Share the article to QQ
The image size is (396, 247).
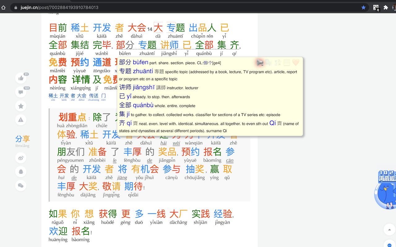(x=20, y=172)
